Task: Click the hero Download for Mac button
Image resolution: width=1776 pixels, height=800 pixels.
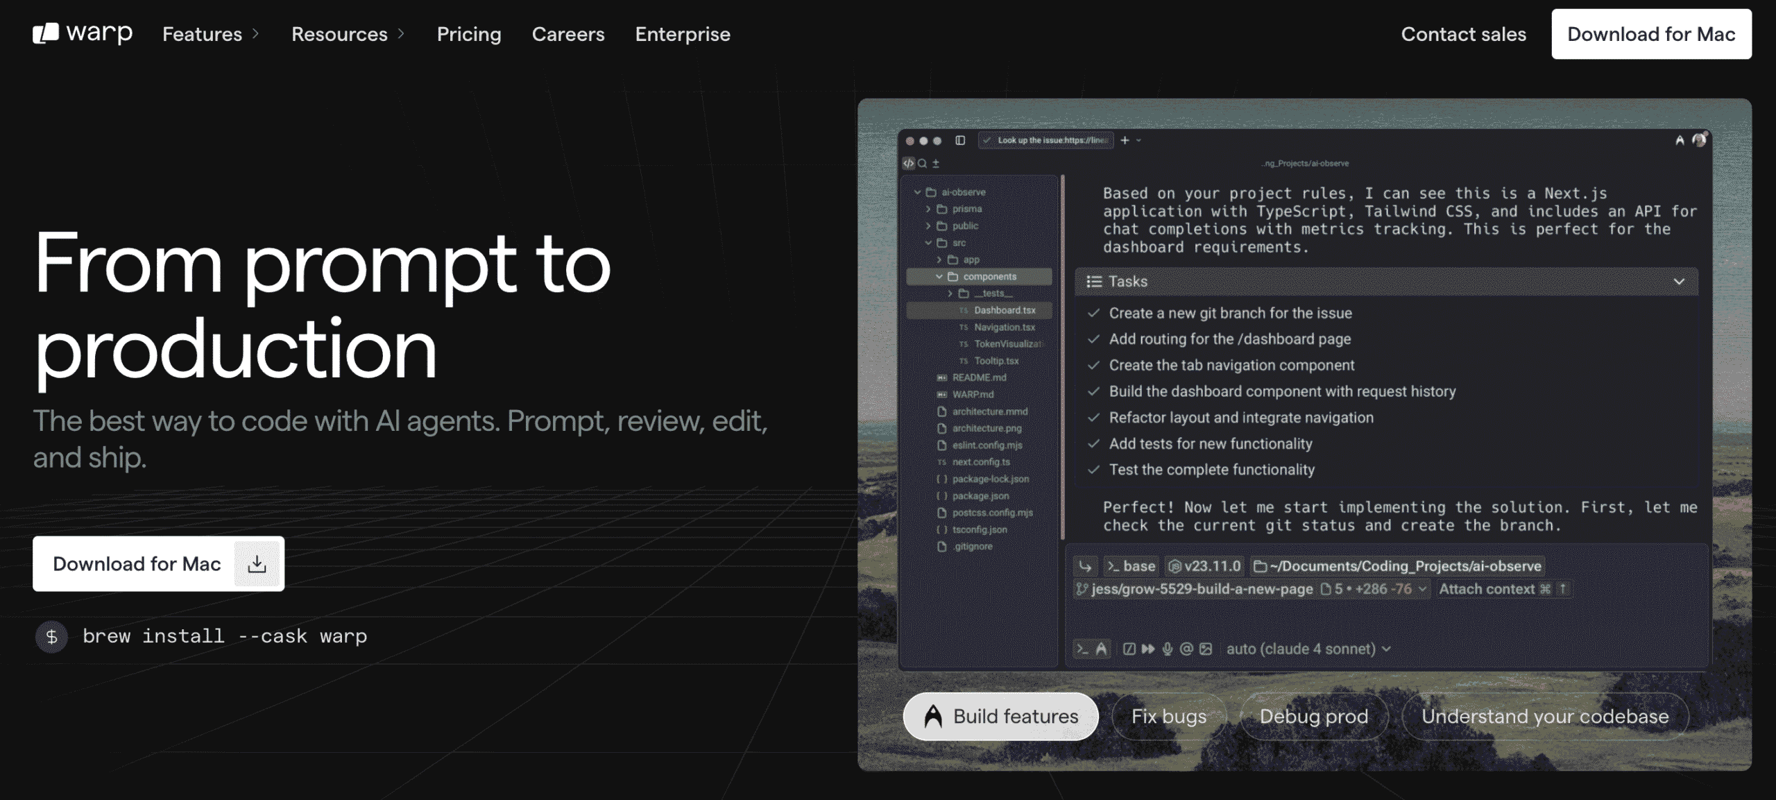Action: tap(158, 564)
